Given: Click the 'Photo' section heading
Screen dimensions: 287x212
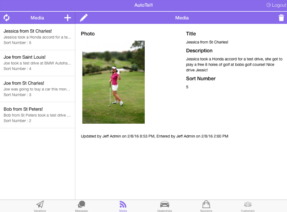Looking at the screenshot, I should pos(88,34).
